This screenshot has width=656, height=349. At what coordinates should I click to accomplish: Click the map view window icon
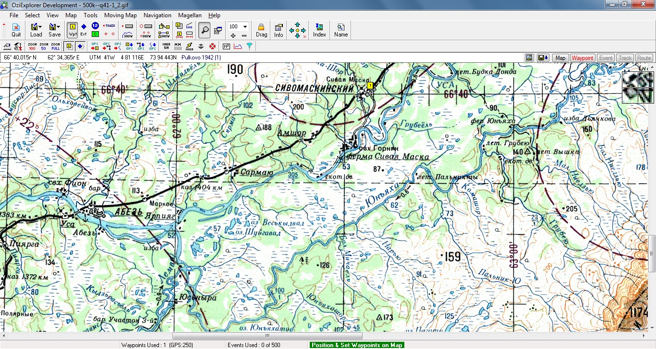[x=218, y=30]
